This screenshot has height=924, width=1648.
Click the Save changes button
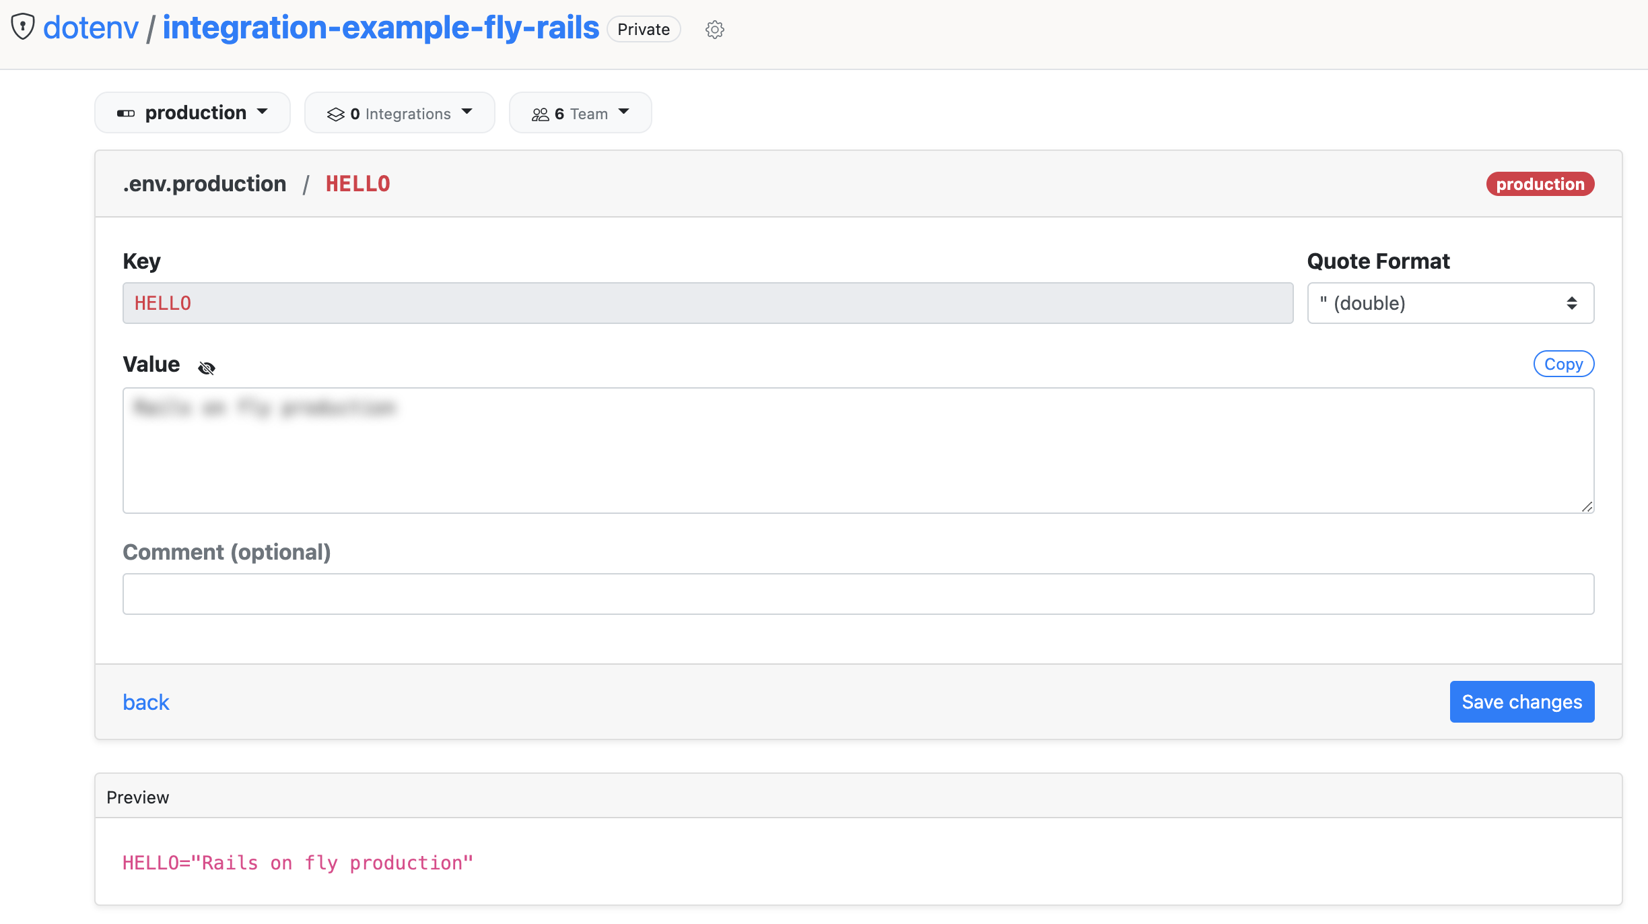[1522, 702]
